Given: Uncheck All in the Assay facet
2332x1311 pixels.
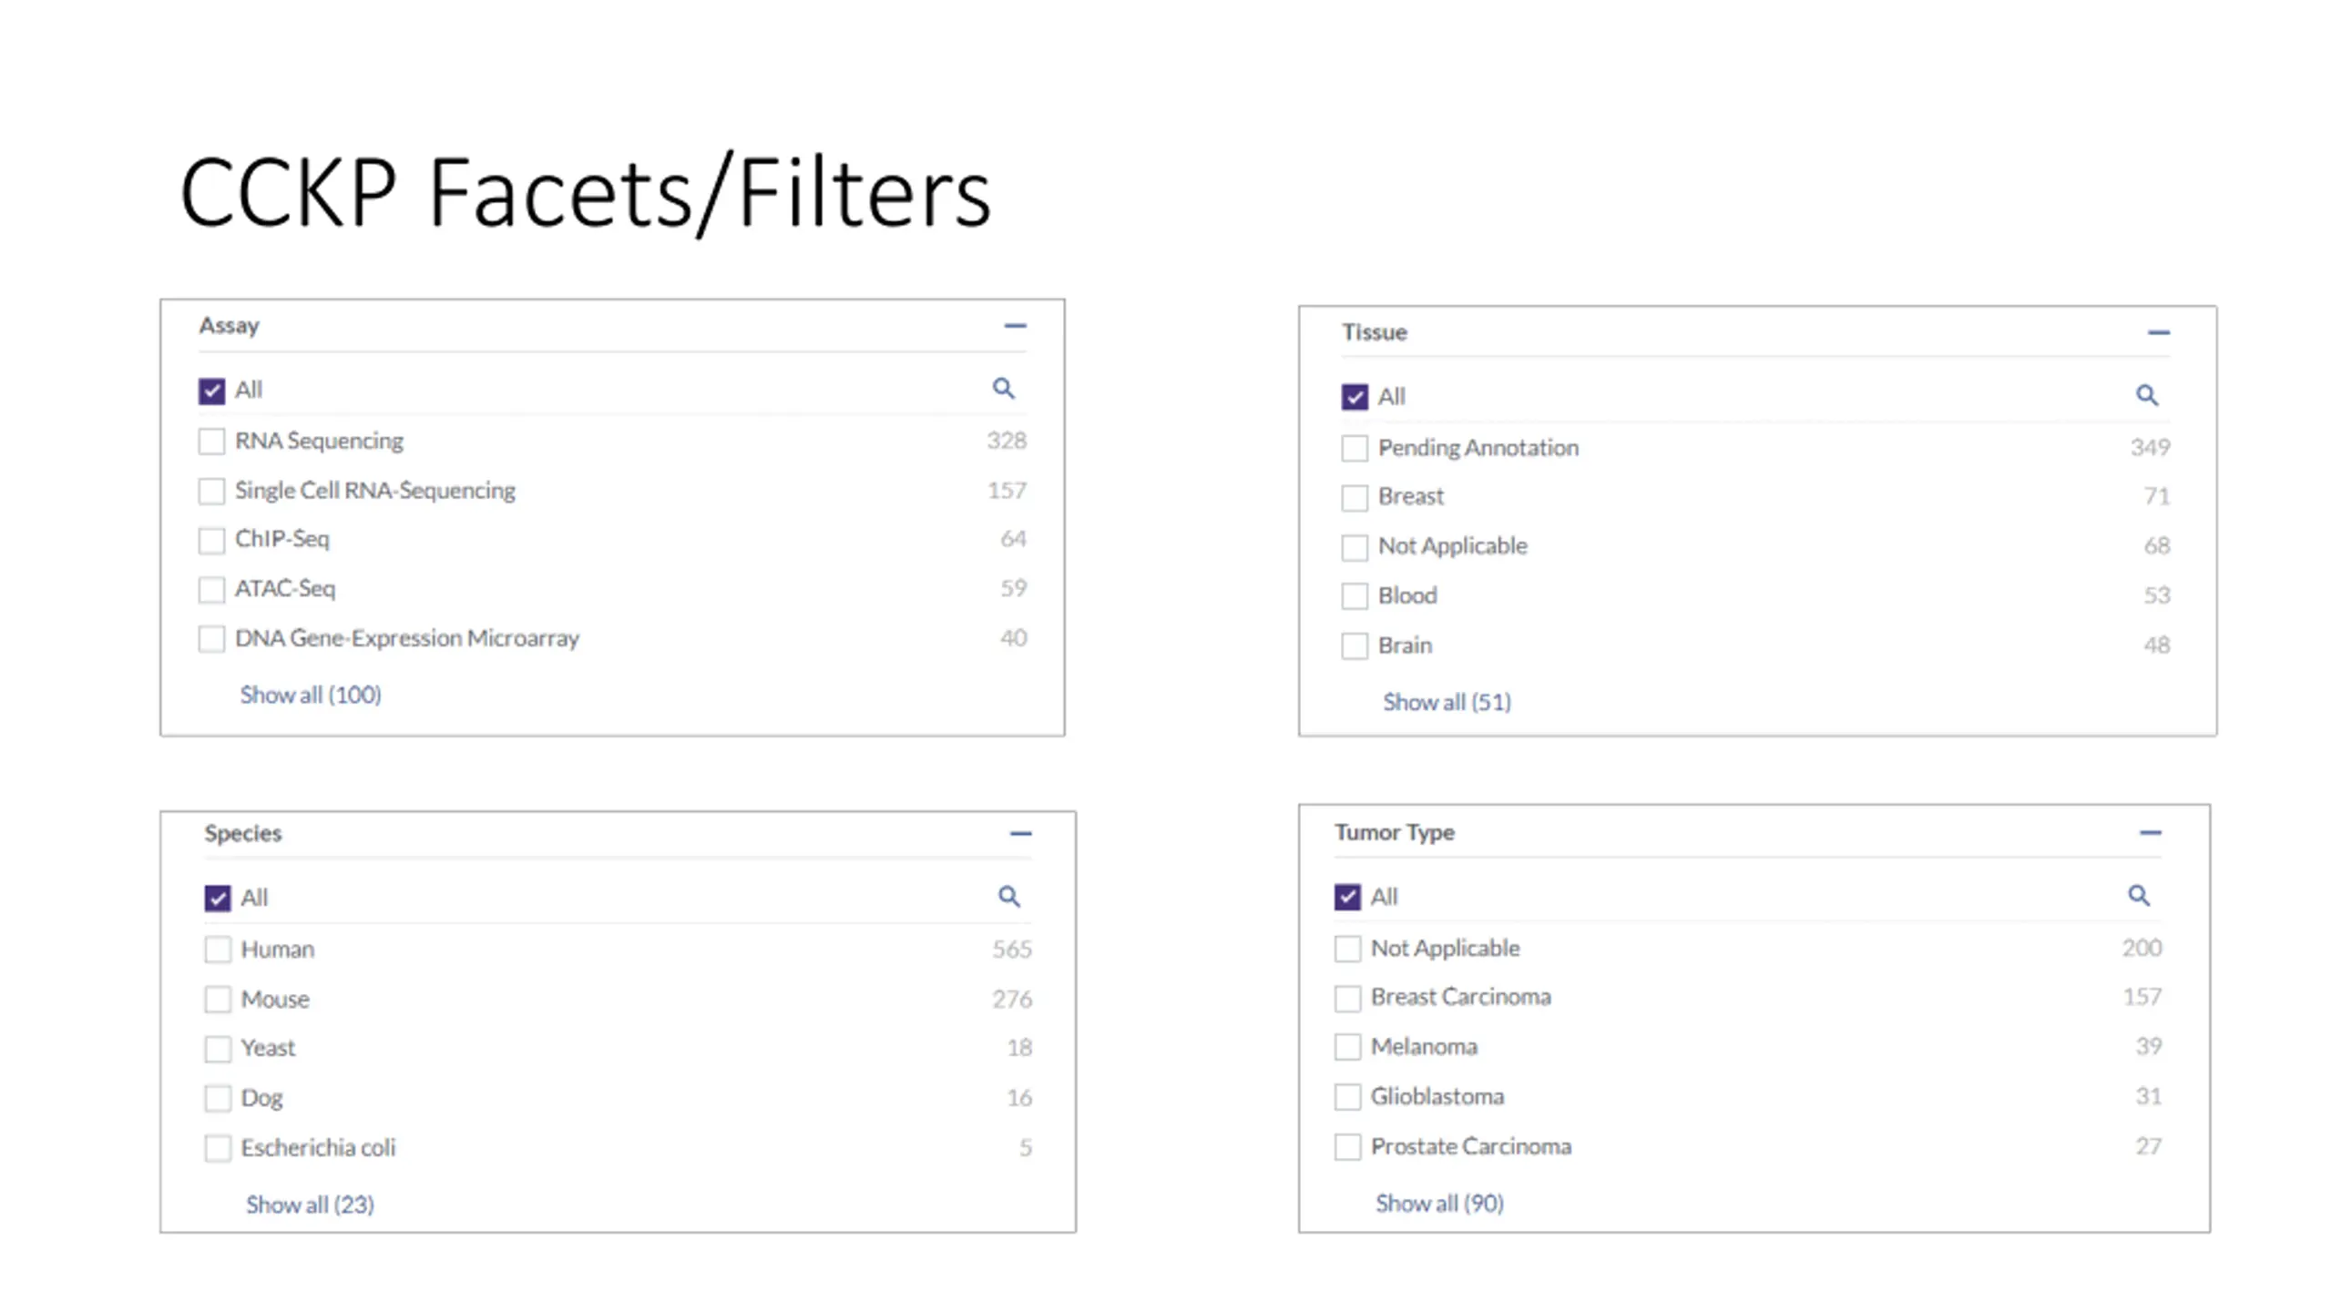Looking at the screenshot, I should pos(211,391).
